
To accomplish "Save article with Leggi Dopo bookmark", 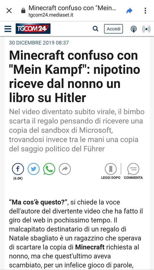I will 111,171.
